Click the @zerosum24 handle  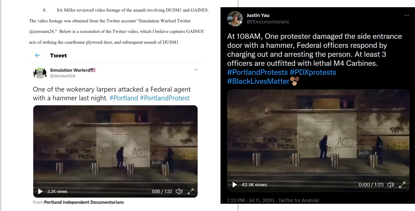click(x=63, y=76)
